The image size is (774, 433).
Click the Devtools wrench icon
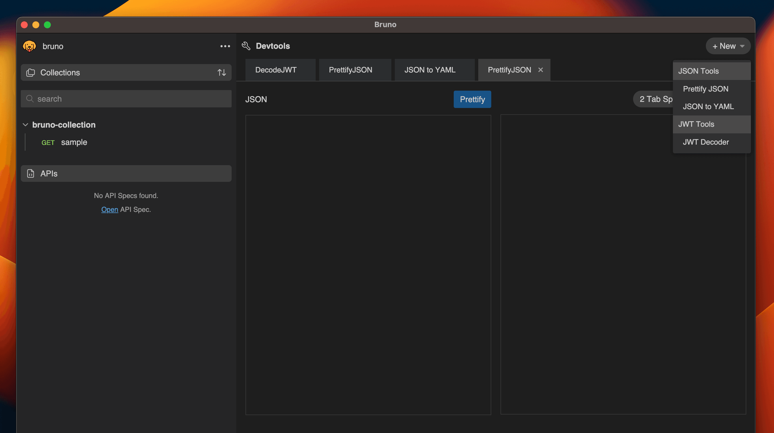point(246,46)
